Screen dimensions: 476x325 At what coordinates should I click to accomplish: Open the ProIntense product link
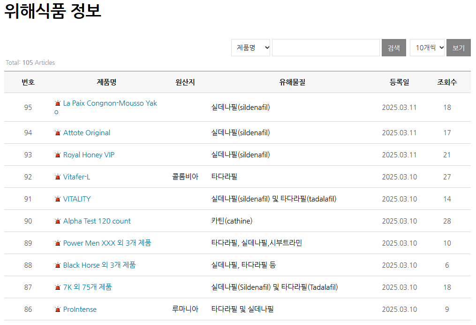pyautogui.click(x=80, y=310)
